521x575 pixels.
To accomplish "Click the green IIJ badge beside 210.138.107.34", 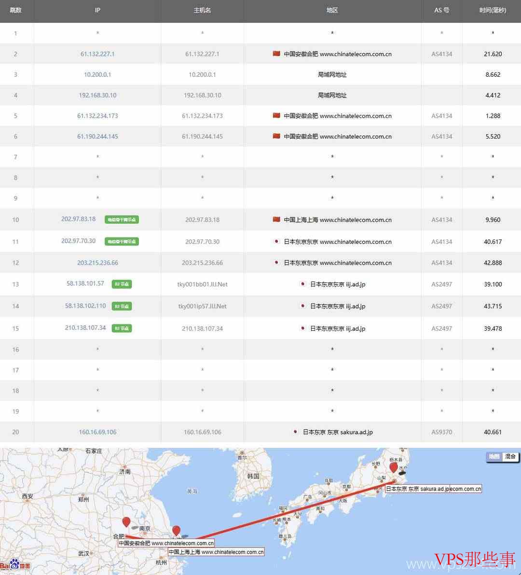I will point(122,328).
